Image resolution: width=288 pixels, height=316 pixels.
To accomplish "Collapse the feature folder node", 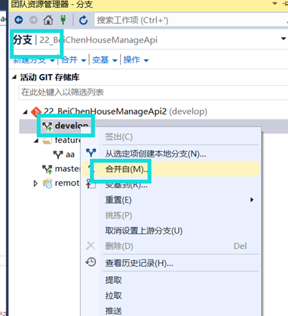I will 36,140.
